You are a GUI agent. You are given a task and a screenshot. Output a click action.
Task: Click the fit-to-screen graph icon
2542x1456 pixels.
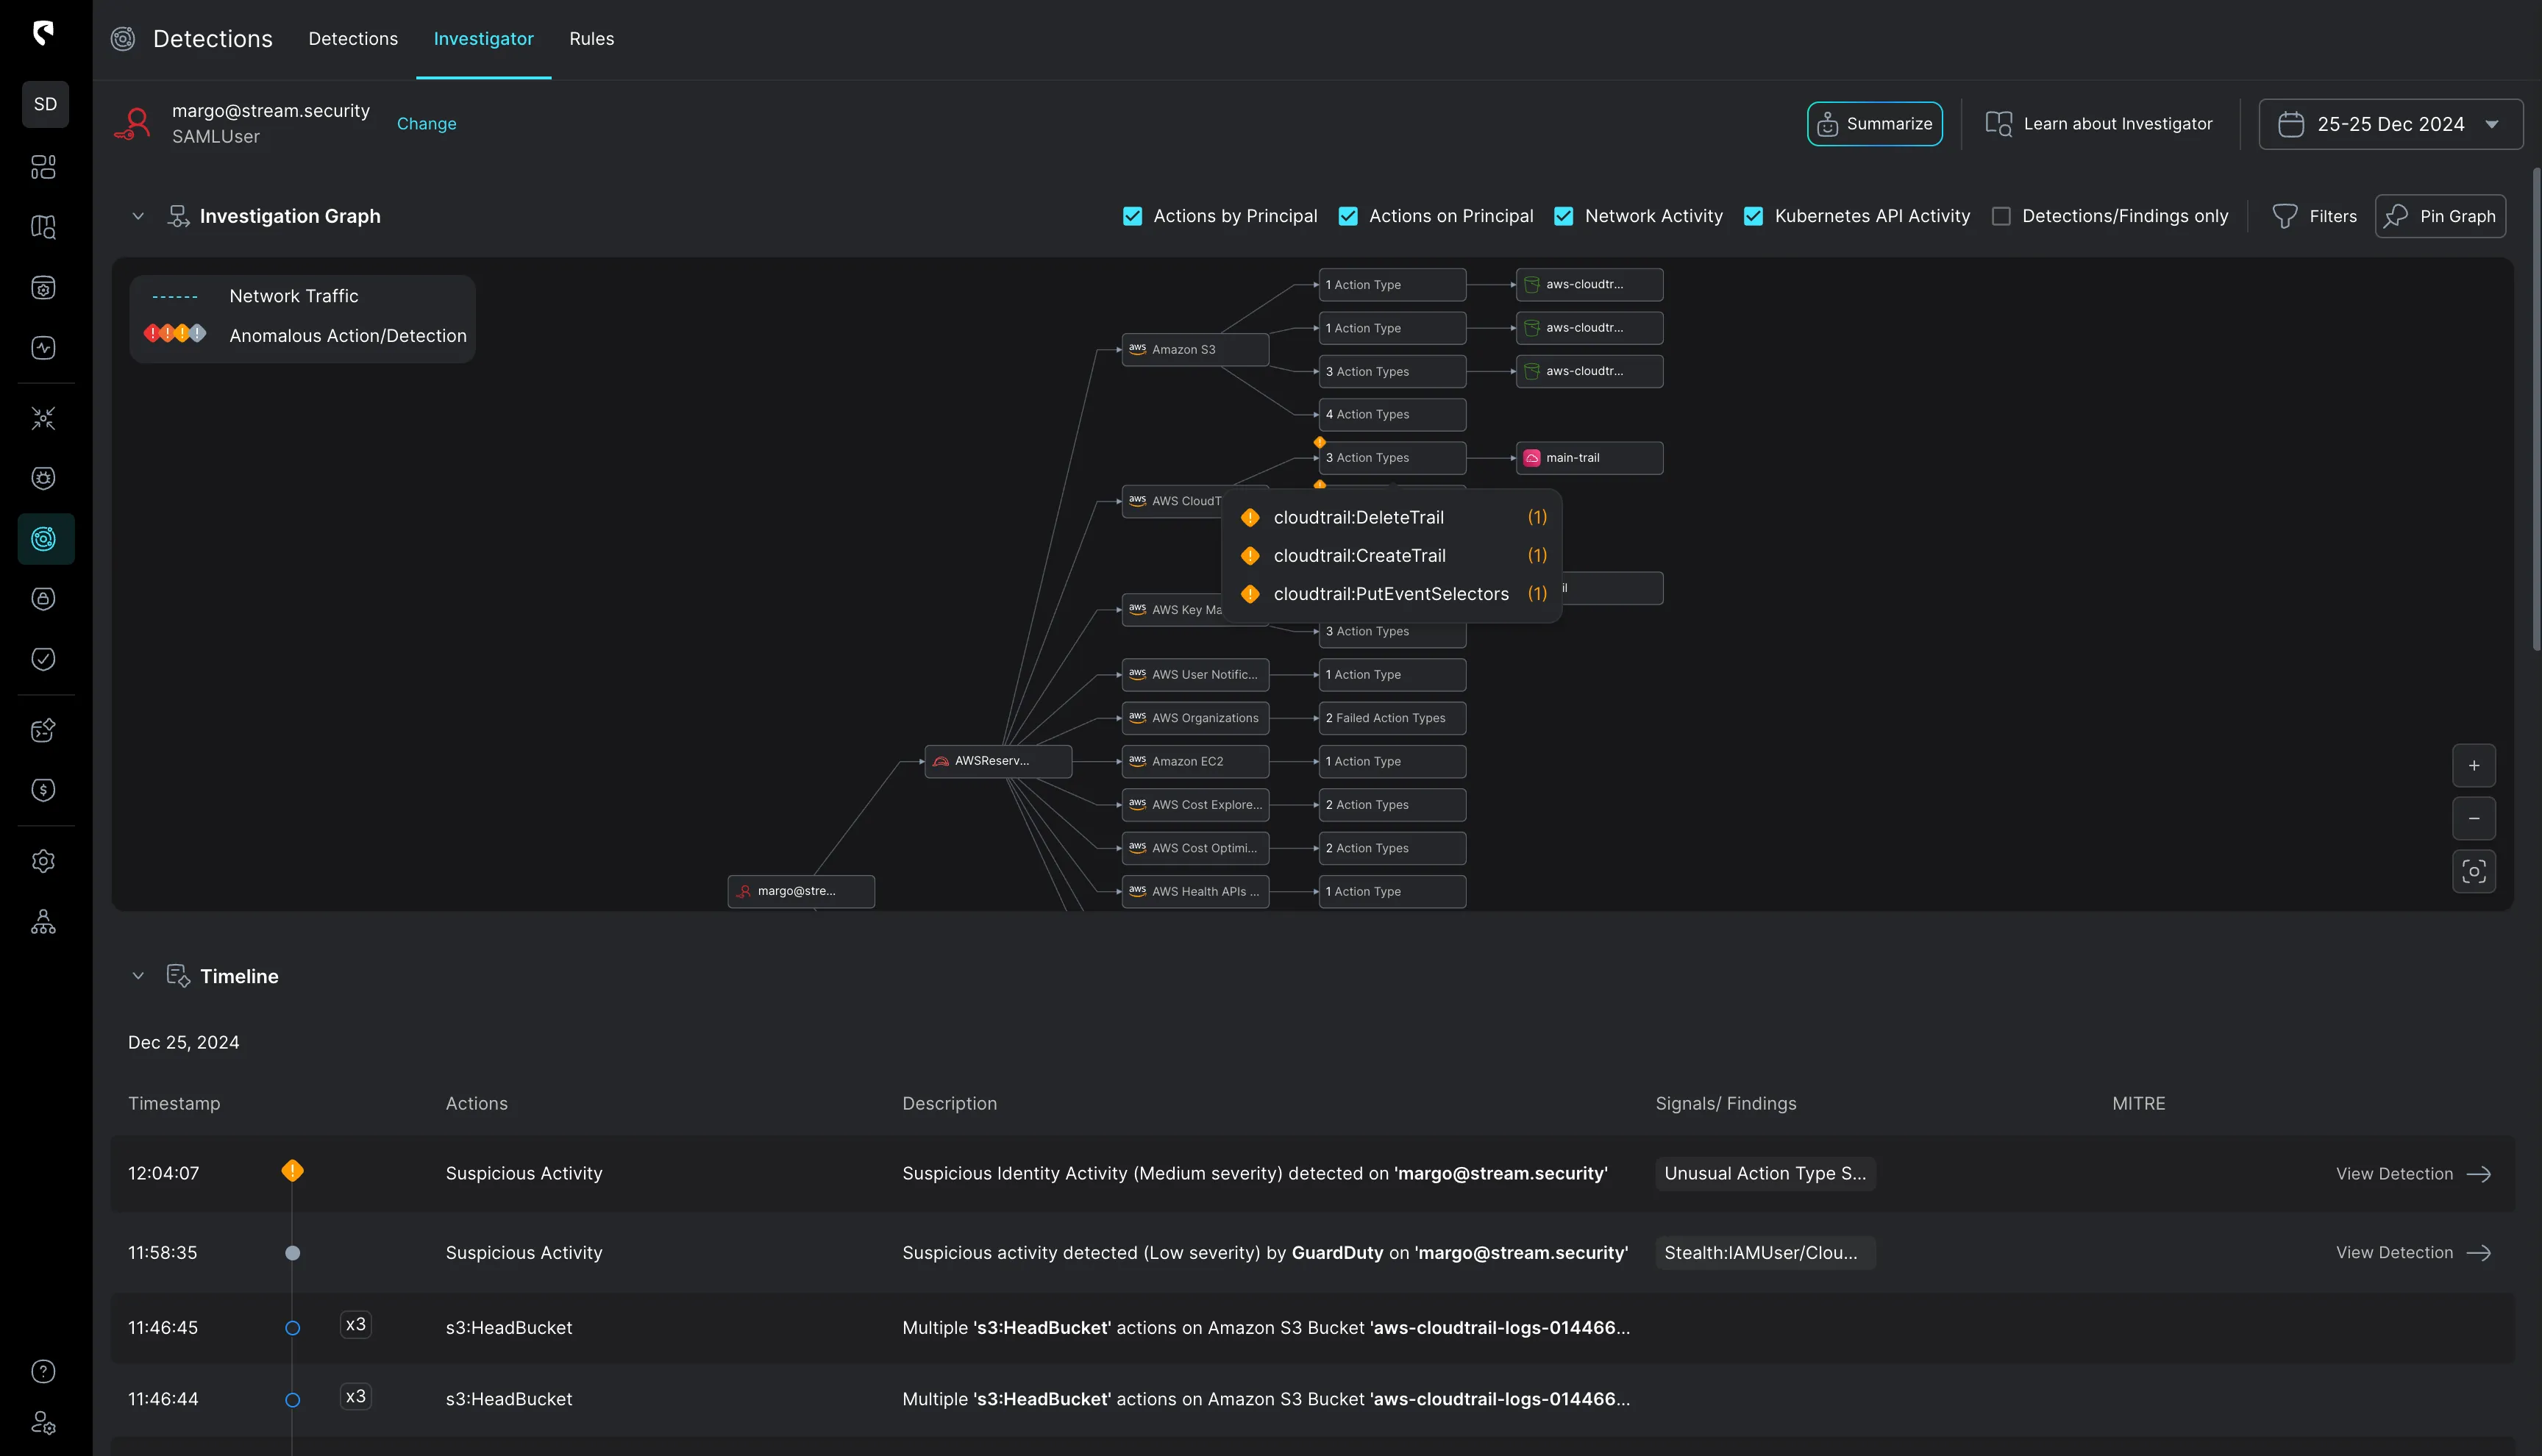point(2474,871)
